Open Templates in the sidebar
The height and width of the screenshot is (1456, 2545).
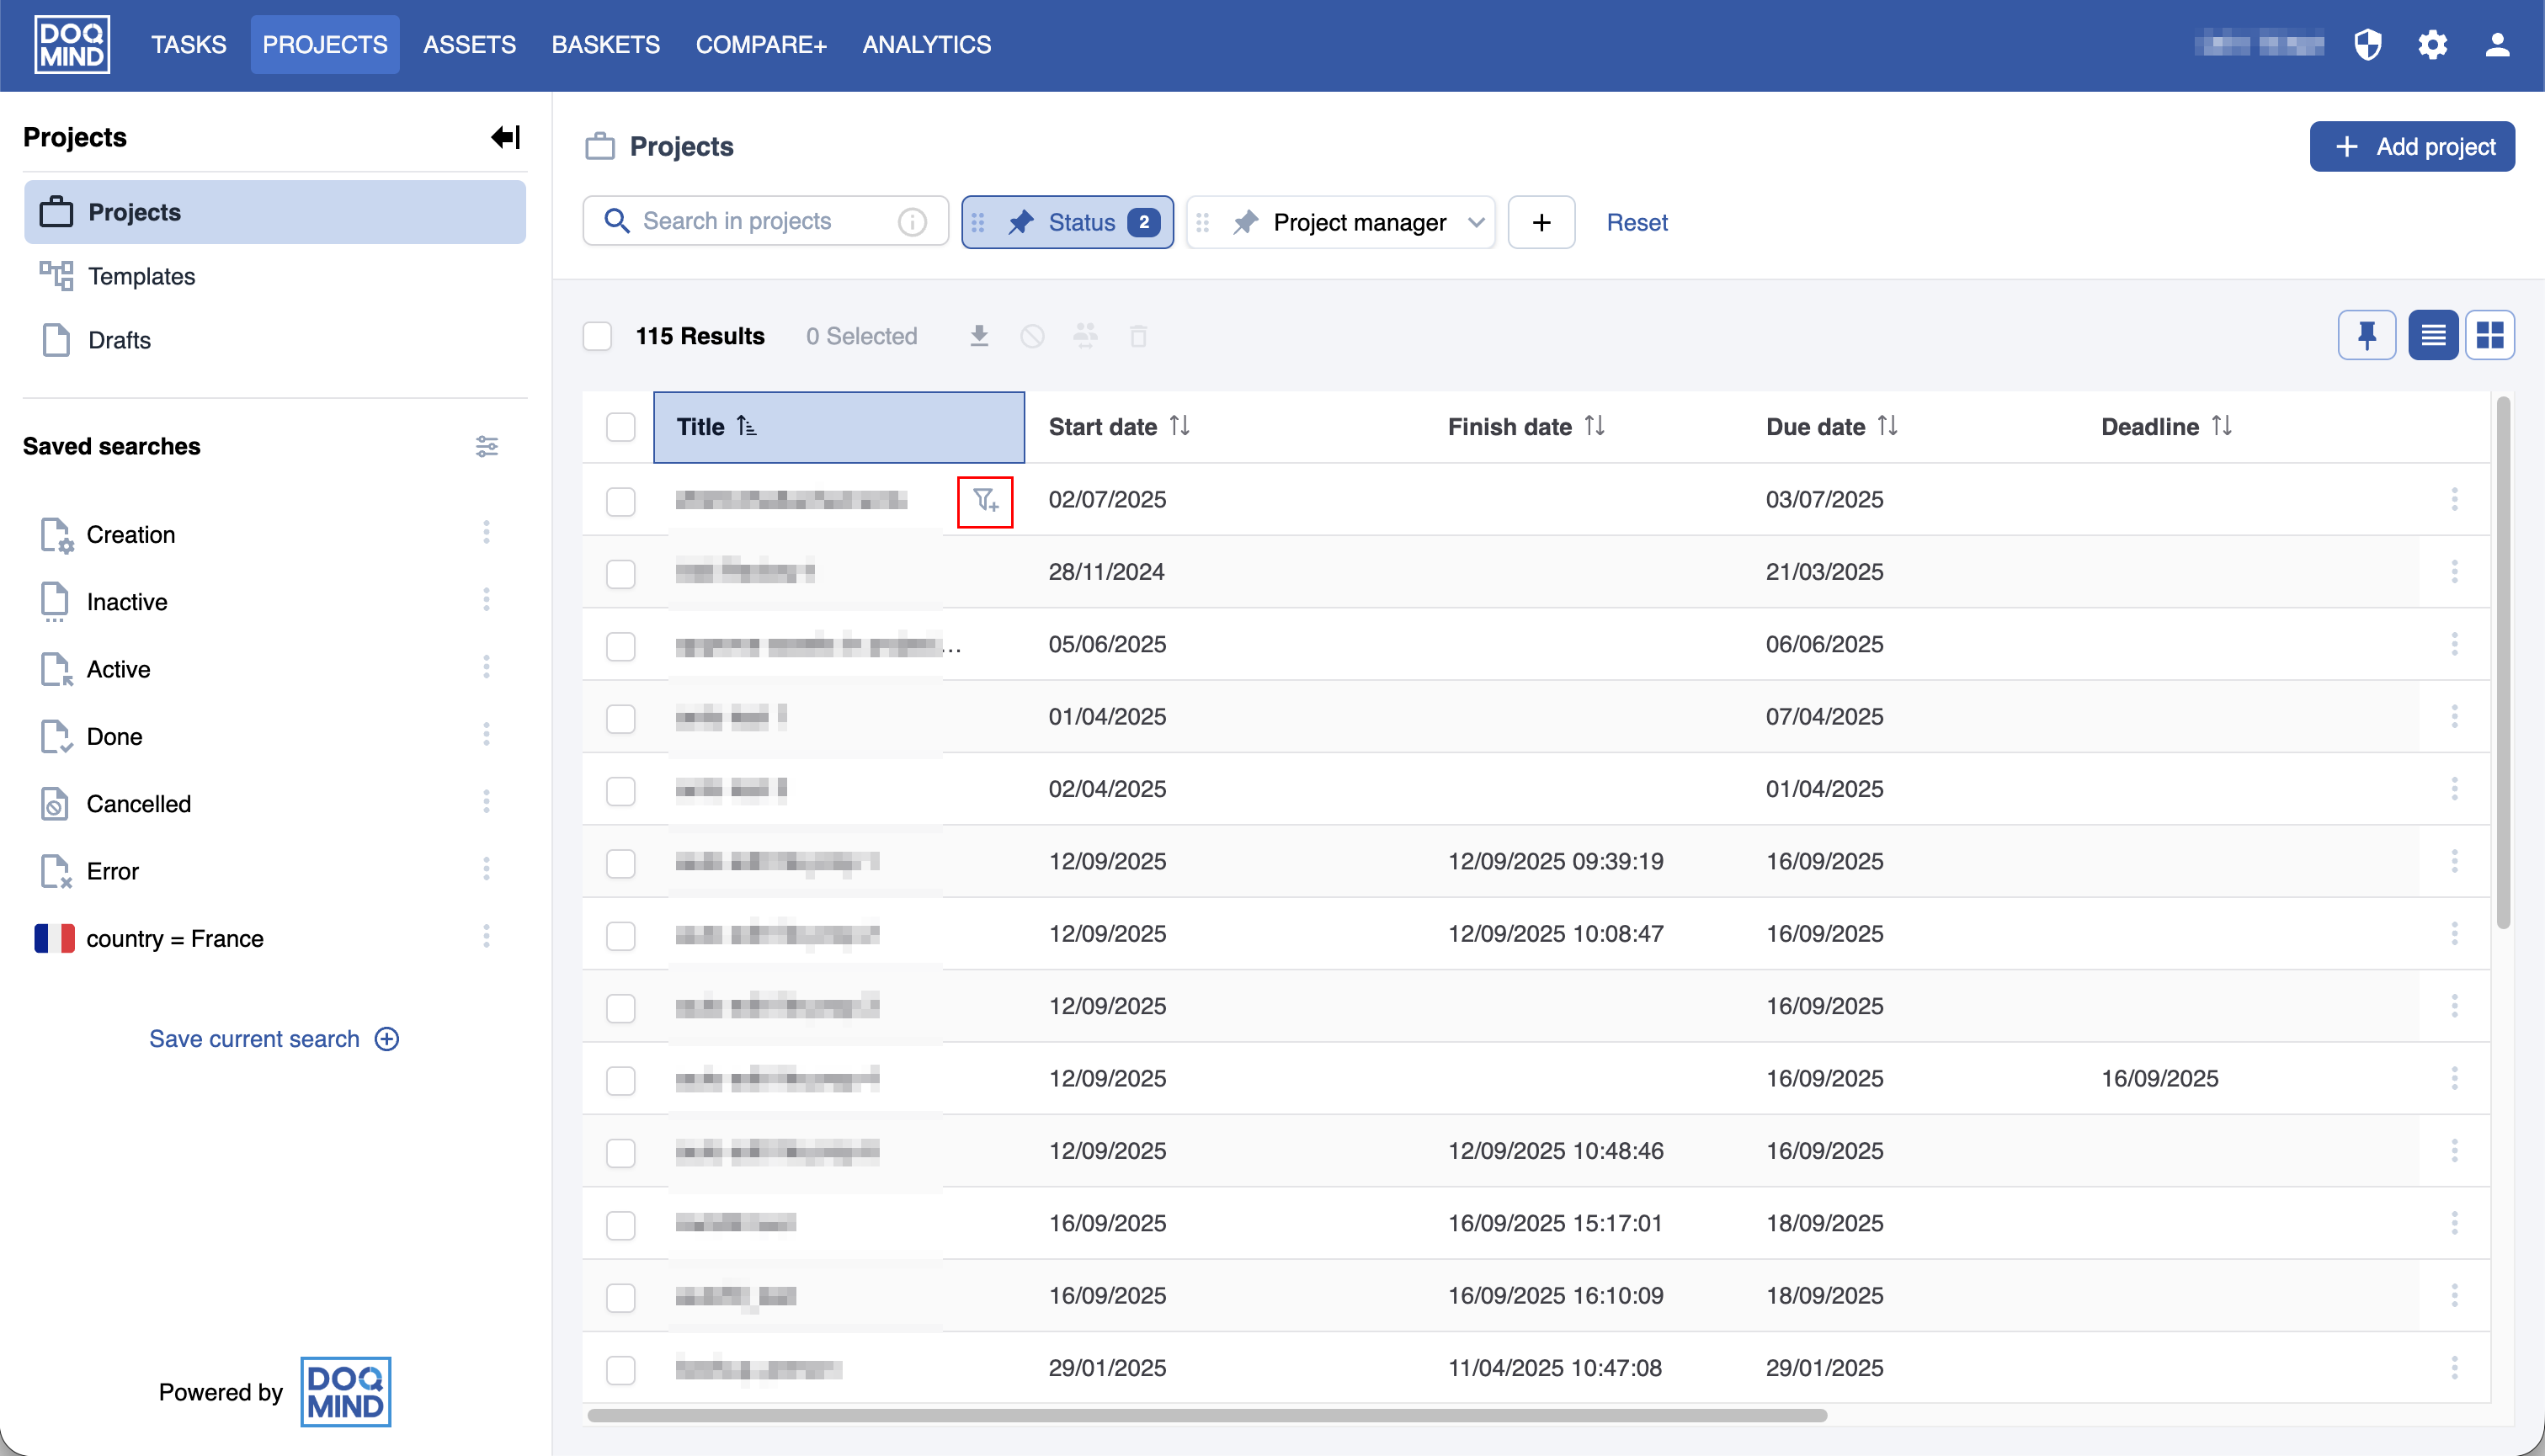click(141, 276)
